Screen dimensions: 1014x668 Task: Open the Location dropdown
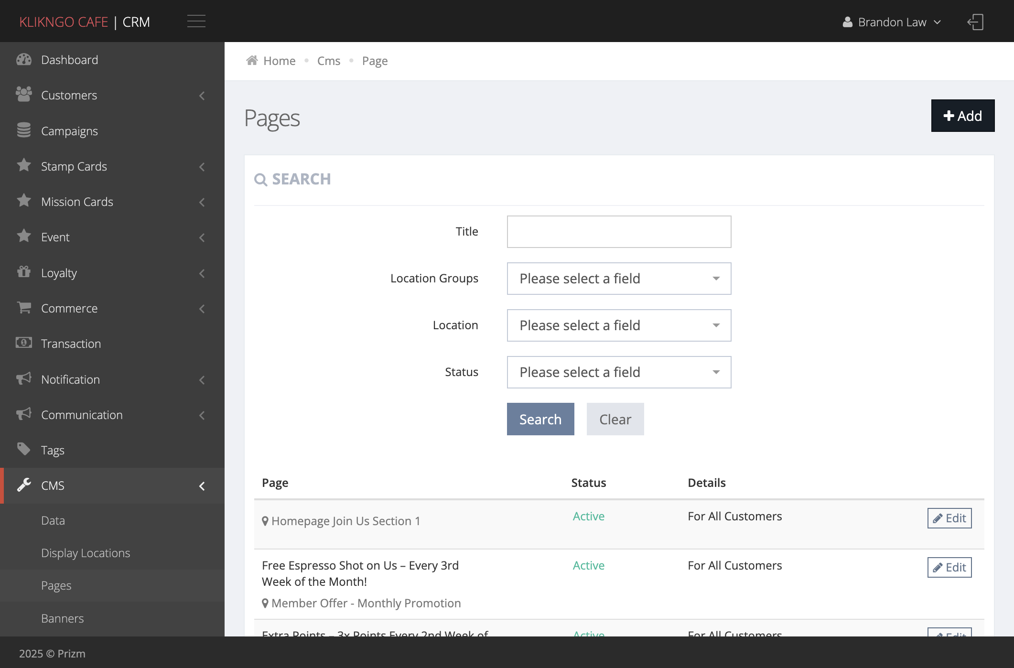pyautogui.click(x=619, y=325)
